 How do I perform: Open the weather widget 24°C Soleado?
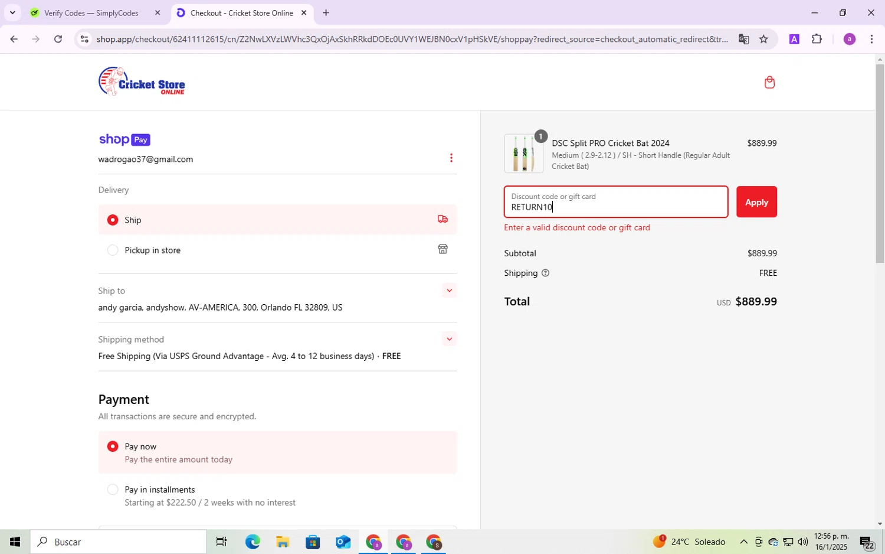pyautogui.click(x=689, y=542)
